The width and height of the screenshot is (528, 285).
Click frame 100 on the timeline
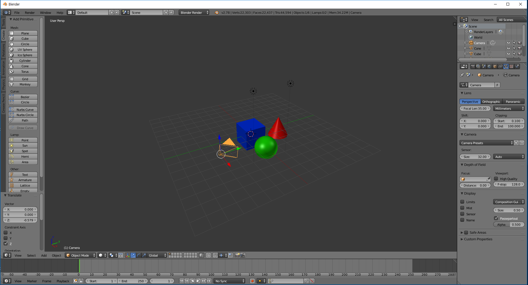(x=211, y=266)
